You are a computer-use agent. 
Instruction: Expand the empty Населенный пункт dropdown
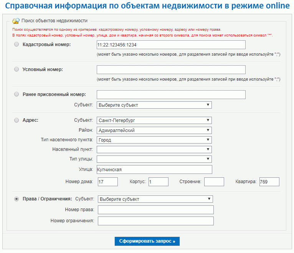(154, 149)
